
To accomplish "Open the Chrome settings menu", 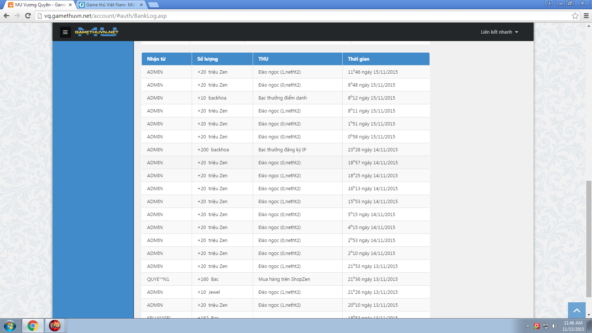I will click(x=586, y=16).
